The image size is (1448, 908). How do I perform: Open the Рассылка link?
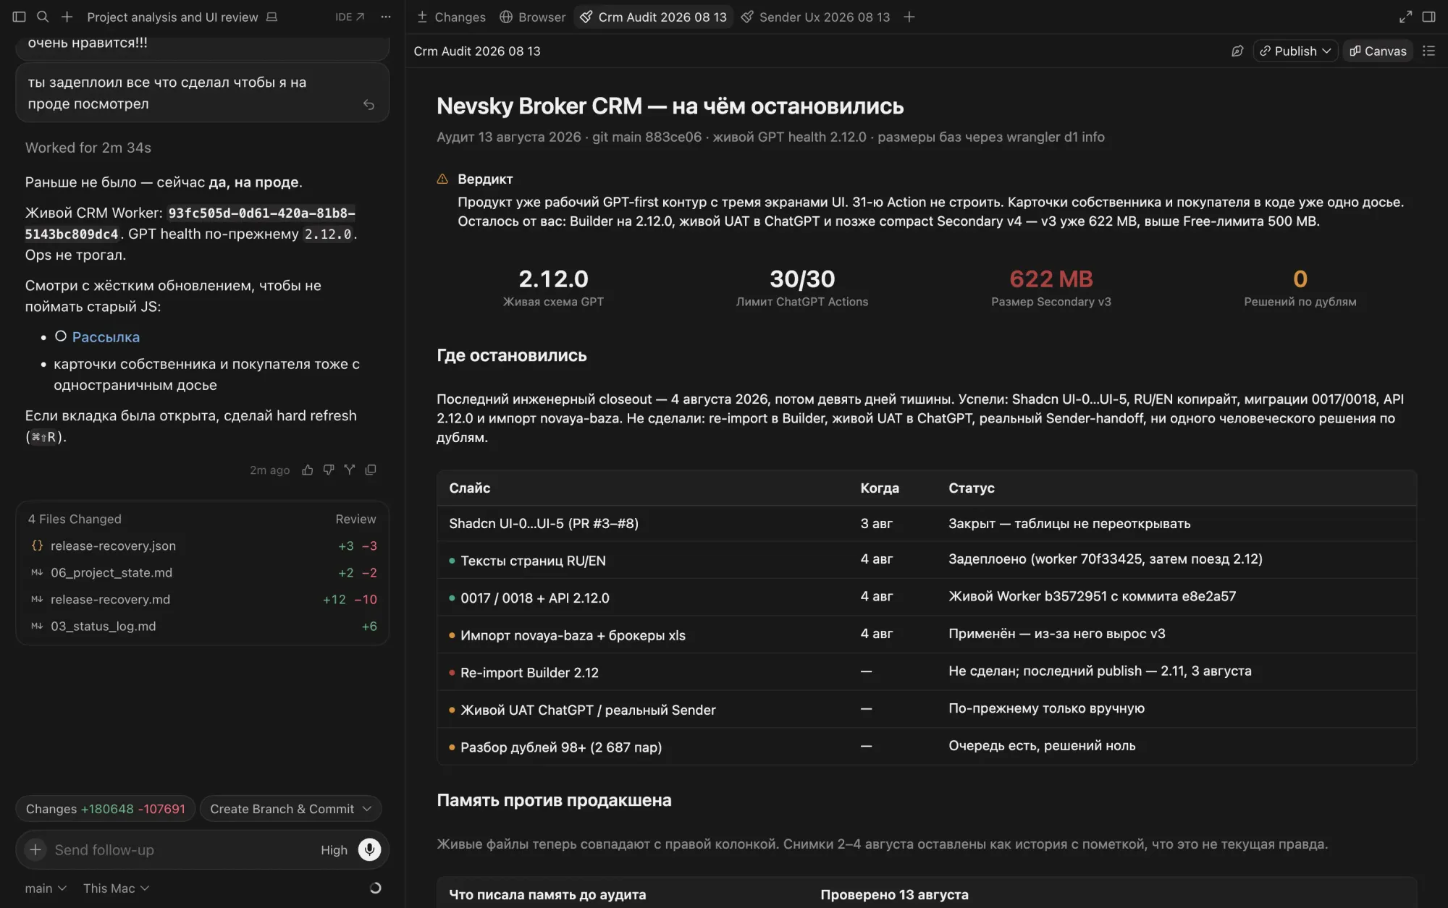tap(106, 337)
